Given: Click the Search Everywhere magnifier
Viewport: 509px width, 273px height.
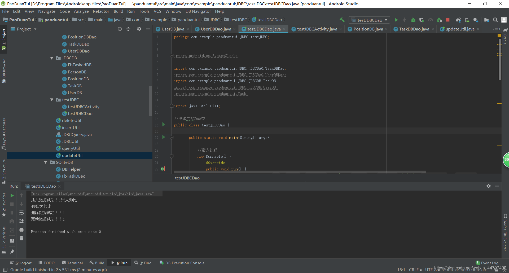Looking at the screenshot, I should [x=495, y=20].
